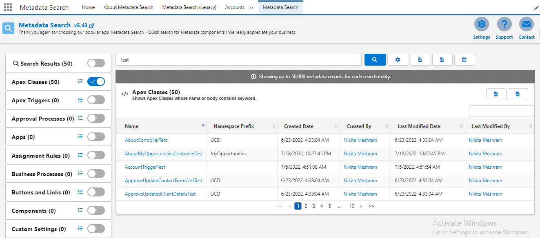Open list options icon for Approval Processes
540x238 pixels.
tap(80, 119)
